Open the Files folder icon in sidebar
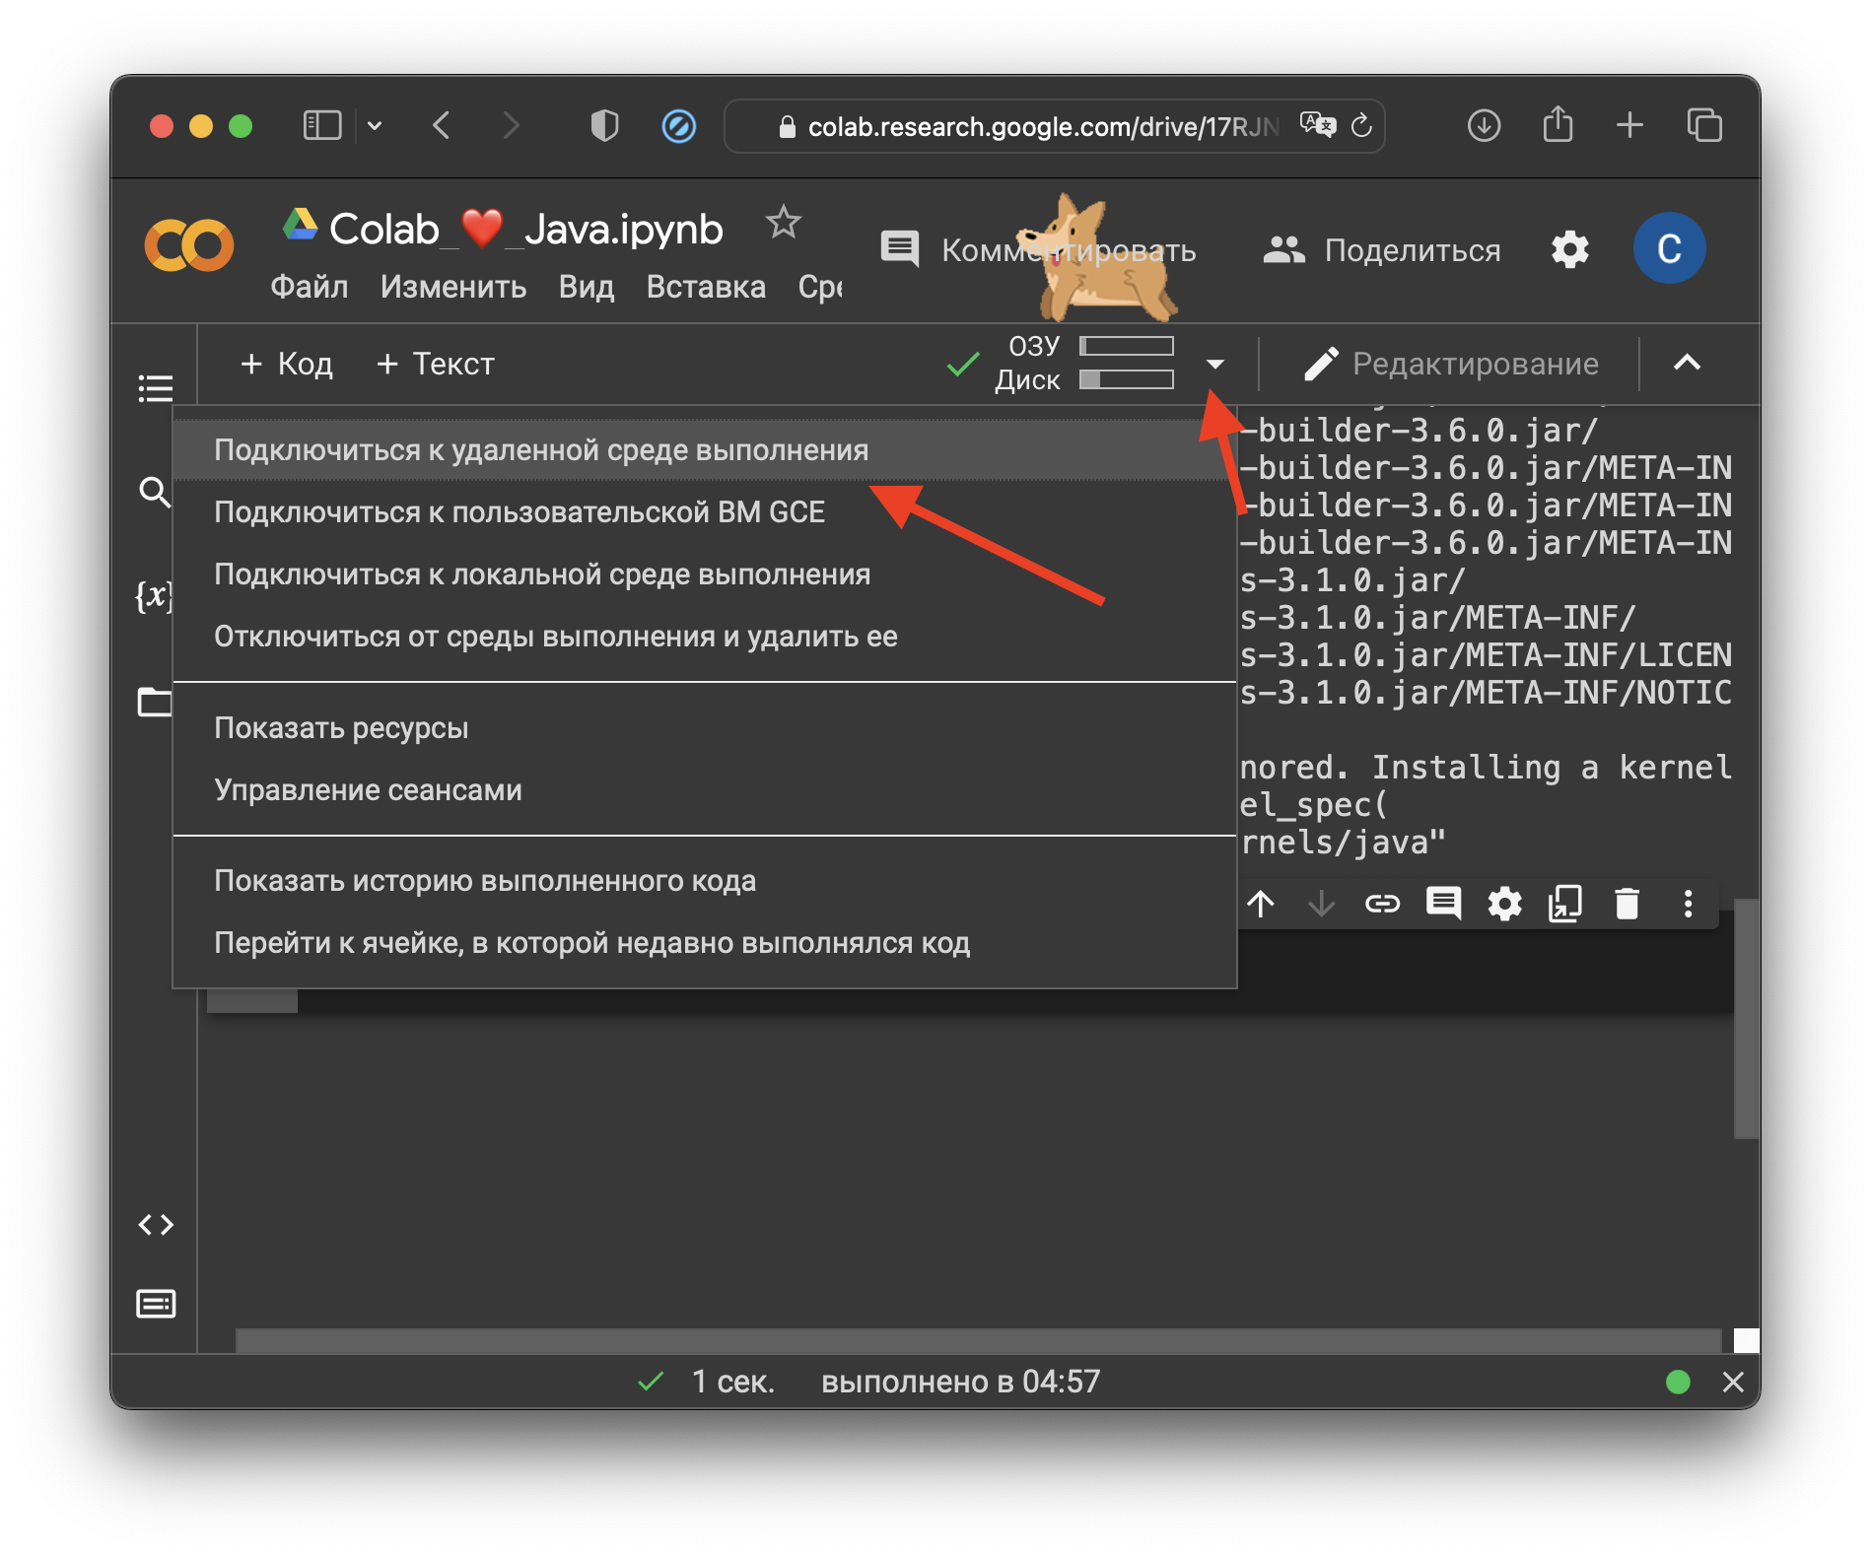Screen dimensions: 1871x1555 click(x=154, y=703)
